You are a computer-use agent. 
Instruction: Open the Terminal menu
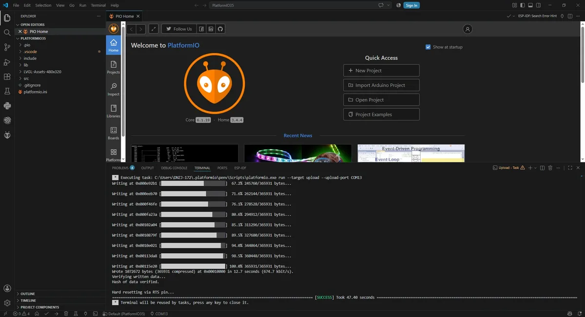98,5
